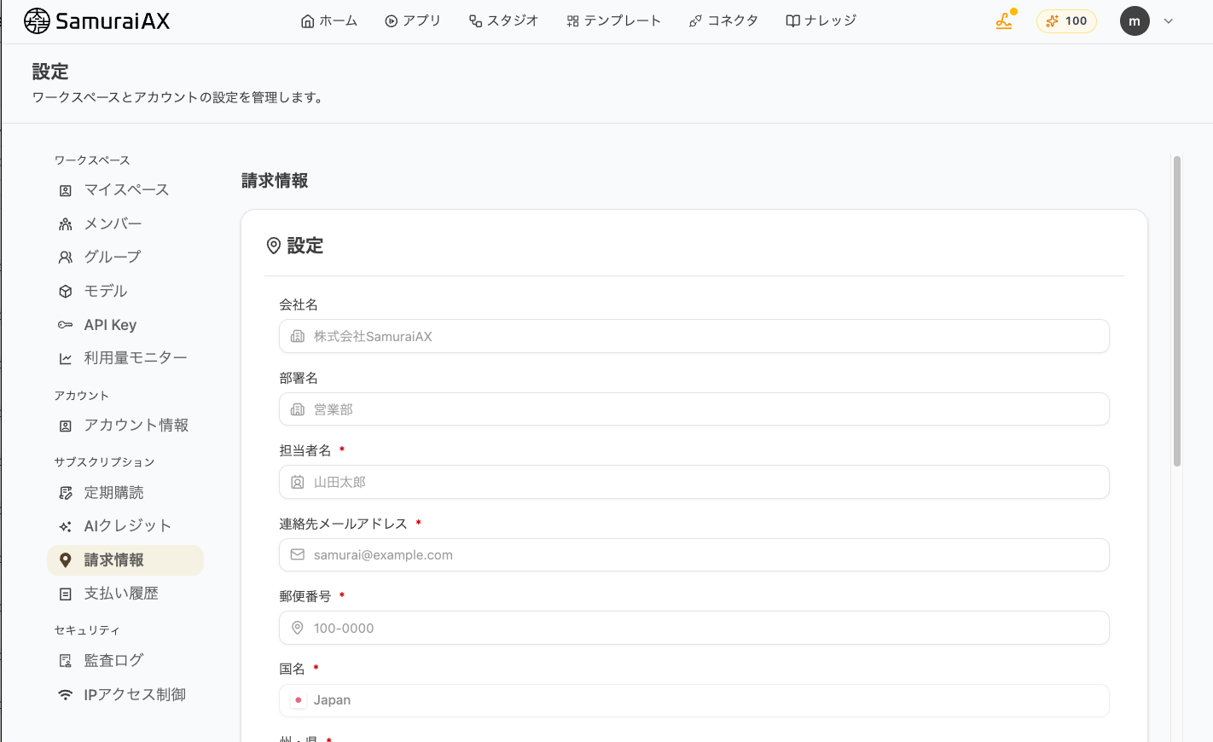This screenshot has height=742, width=1213.
Task: Click the 会社名 input field
Action: tap(694, 336)
